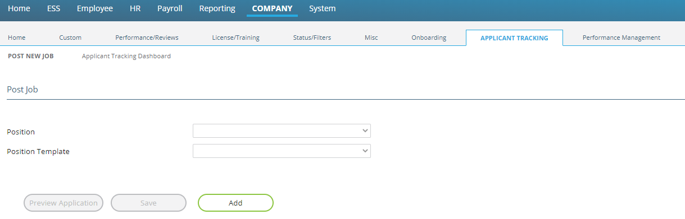Click the Post Job heading text
The height and width of the screenshot is (219, 685).
[22, 89]
